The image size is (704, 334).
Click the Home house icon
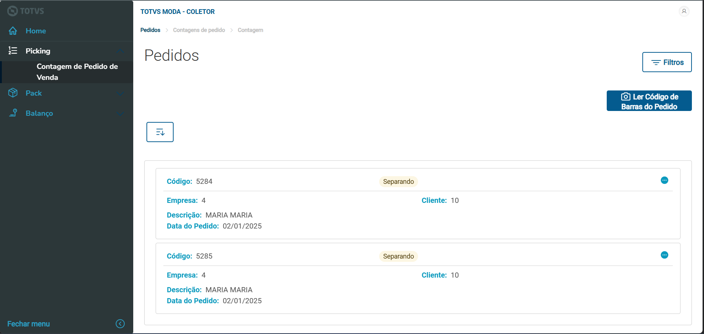pos(13,31)
